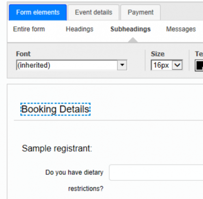Select the Entire form section
This screenshot has width=203, height=199.
pyautogui.click(x=29, y=29)
